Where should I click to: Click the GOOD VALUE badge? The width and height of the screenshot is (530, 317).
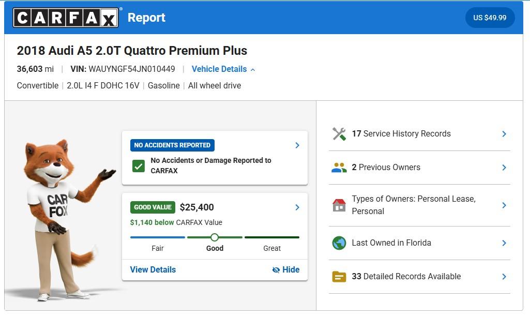point(153,207)
